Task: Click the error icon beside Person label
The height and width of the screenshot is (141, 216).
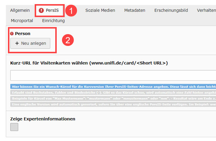Action: [12, 34]
